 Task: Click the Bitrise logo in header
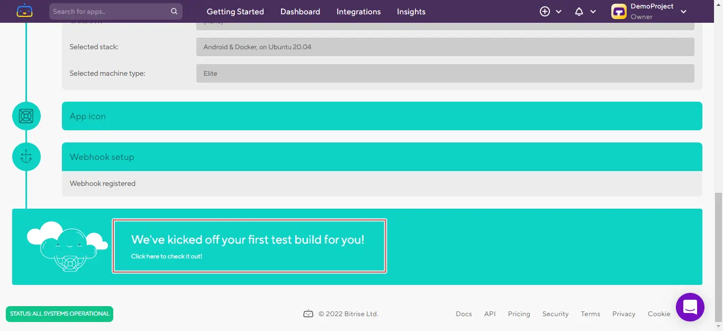[x=24, y=11]
